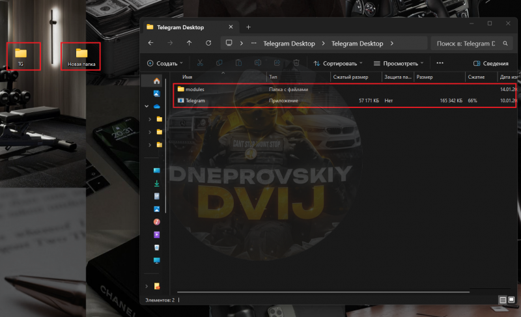Viewport: 521px width, 317px height.
Task: Click the search magnifier icon
Action: point(505,44)
